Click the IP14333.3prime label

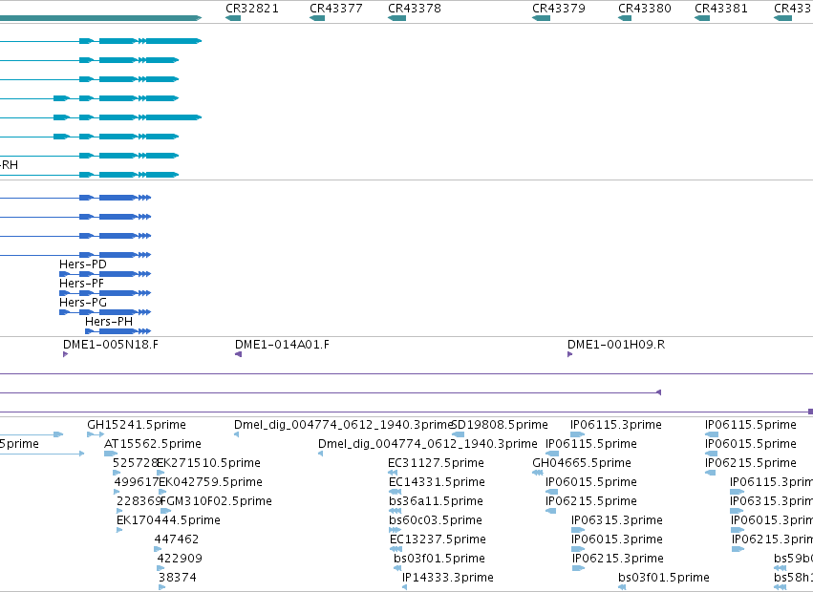click(448, 578)
